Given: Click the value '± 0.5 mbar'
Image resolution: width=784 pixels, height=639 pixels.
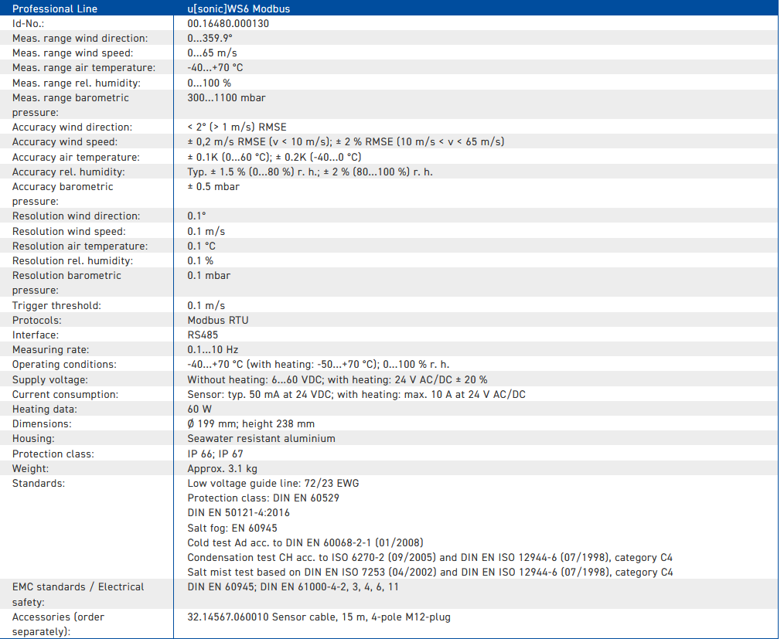Looking at the screenshot, I should coord(213,186).
